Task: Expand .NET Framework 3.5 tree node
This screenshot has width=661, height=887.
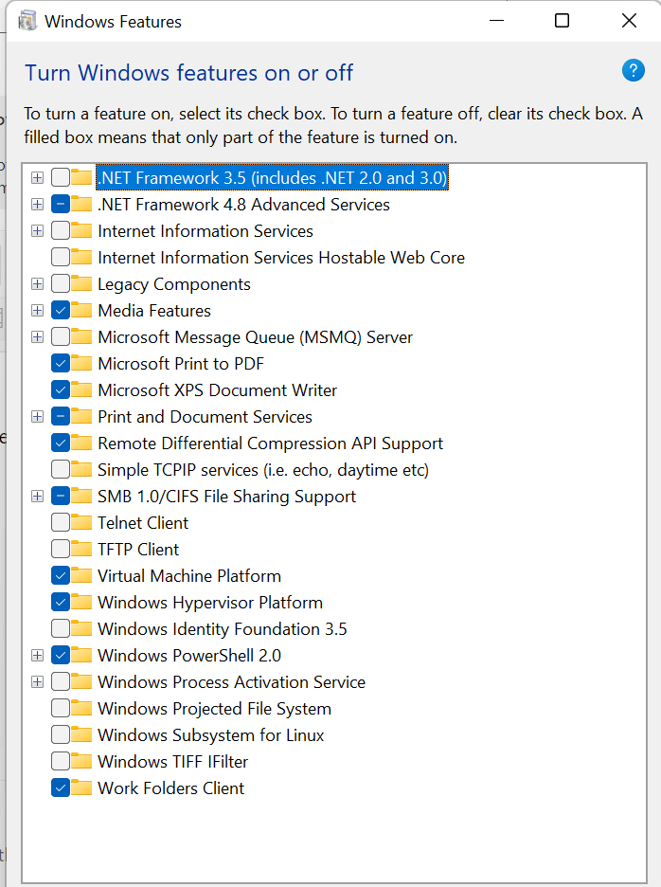Action: 37,177
